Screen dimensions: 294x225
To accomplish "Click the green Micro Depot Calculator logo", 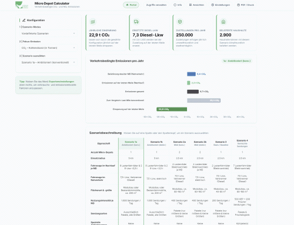I will click(22, 5).
